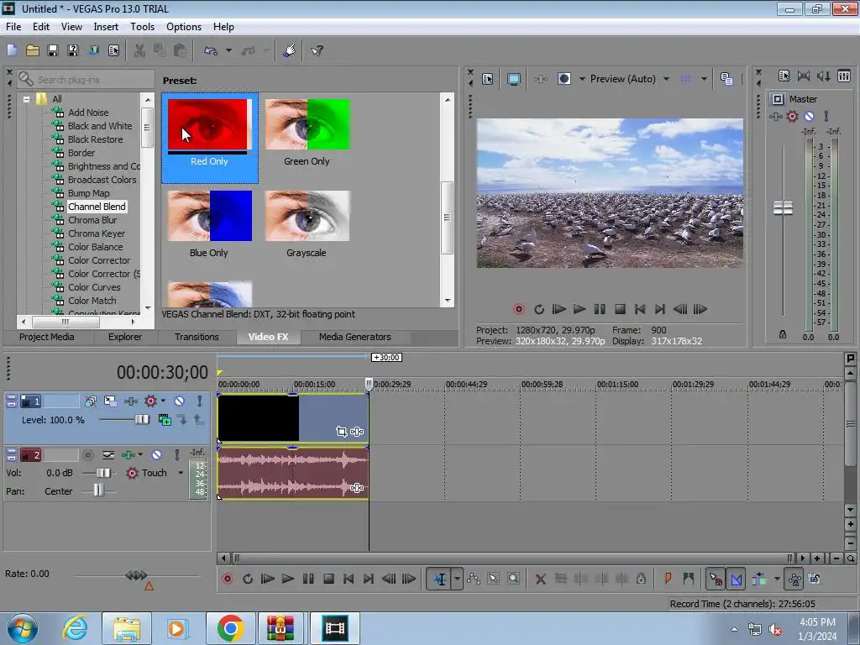Open Undo history dropdown arrow

point(228,50)
